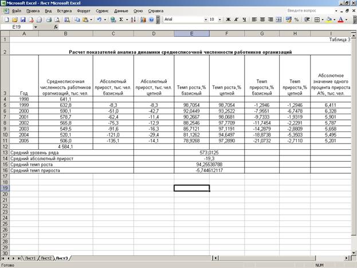Apply currency format icon
This screenshot has width=357, height=268.
coord(288,20)
